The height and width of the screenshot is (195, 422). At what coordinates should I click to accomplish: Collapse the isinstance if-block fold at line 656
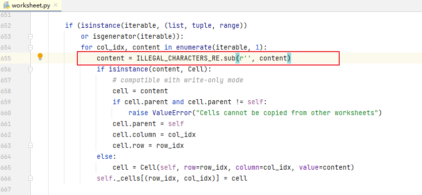point(30,69)
